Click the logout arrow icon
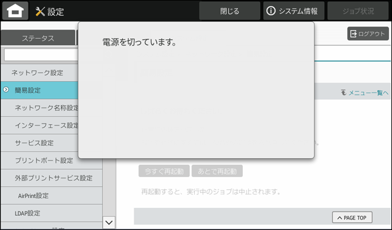The image size is (392, 230). pyautogui.click(x=353, y=34)
